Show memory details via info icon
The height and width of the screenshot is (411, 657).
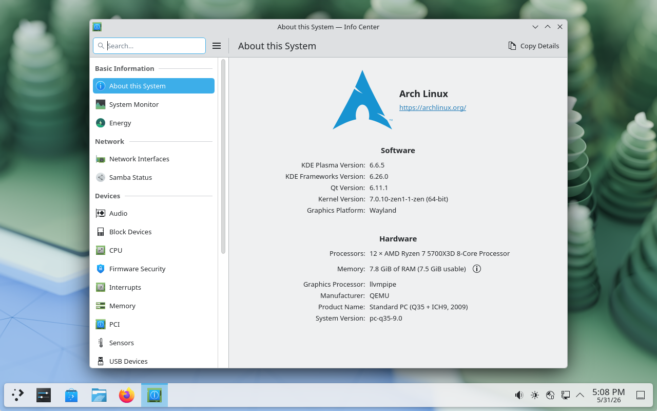coord(477,269)
